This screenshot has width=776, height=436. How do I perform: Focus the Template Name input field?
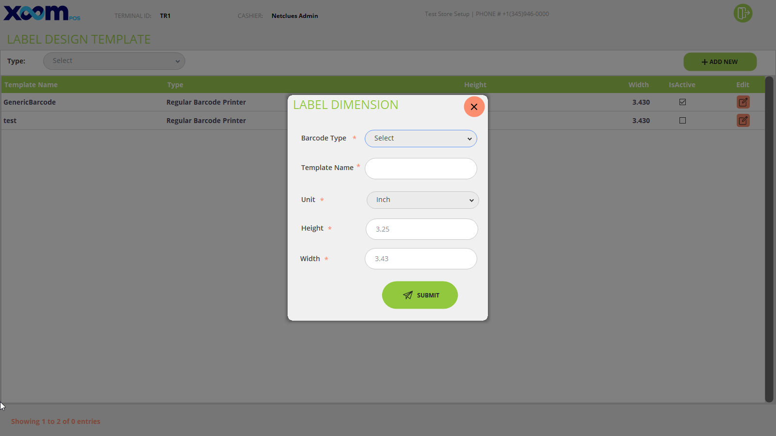pyautogui.click(x=420, y=169)
